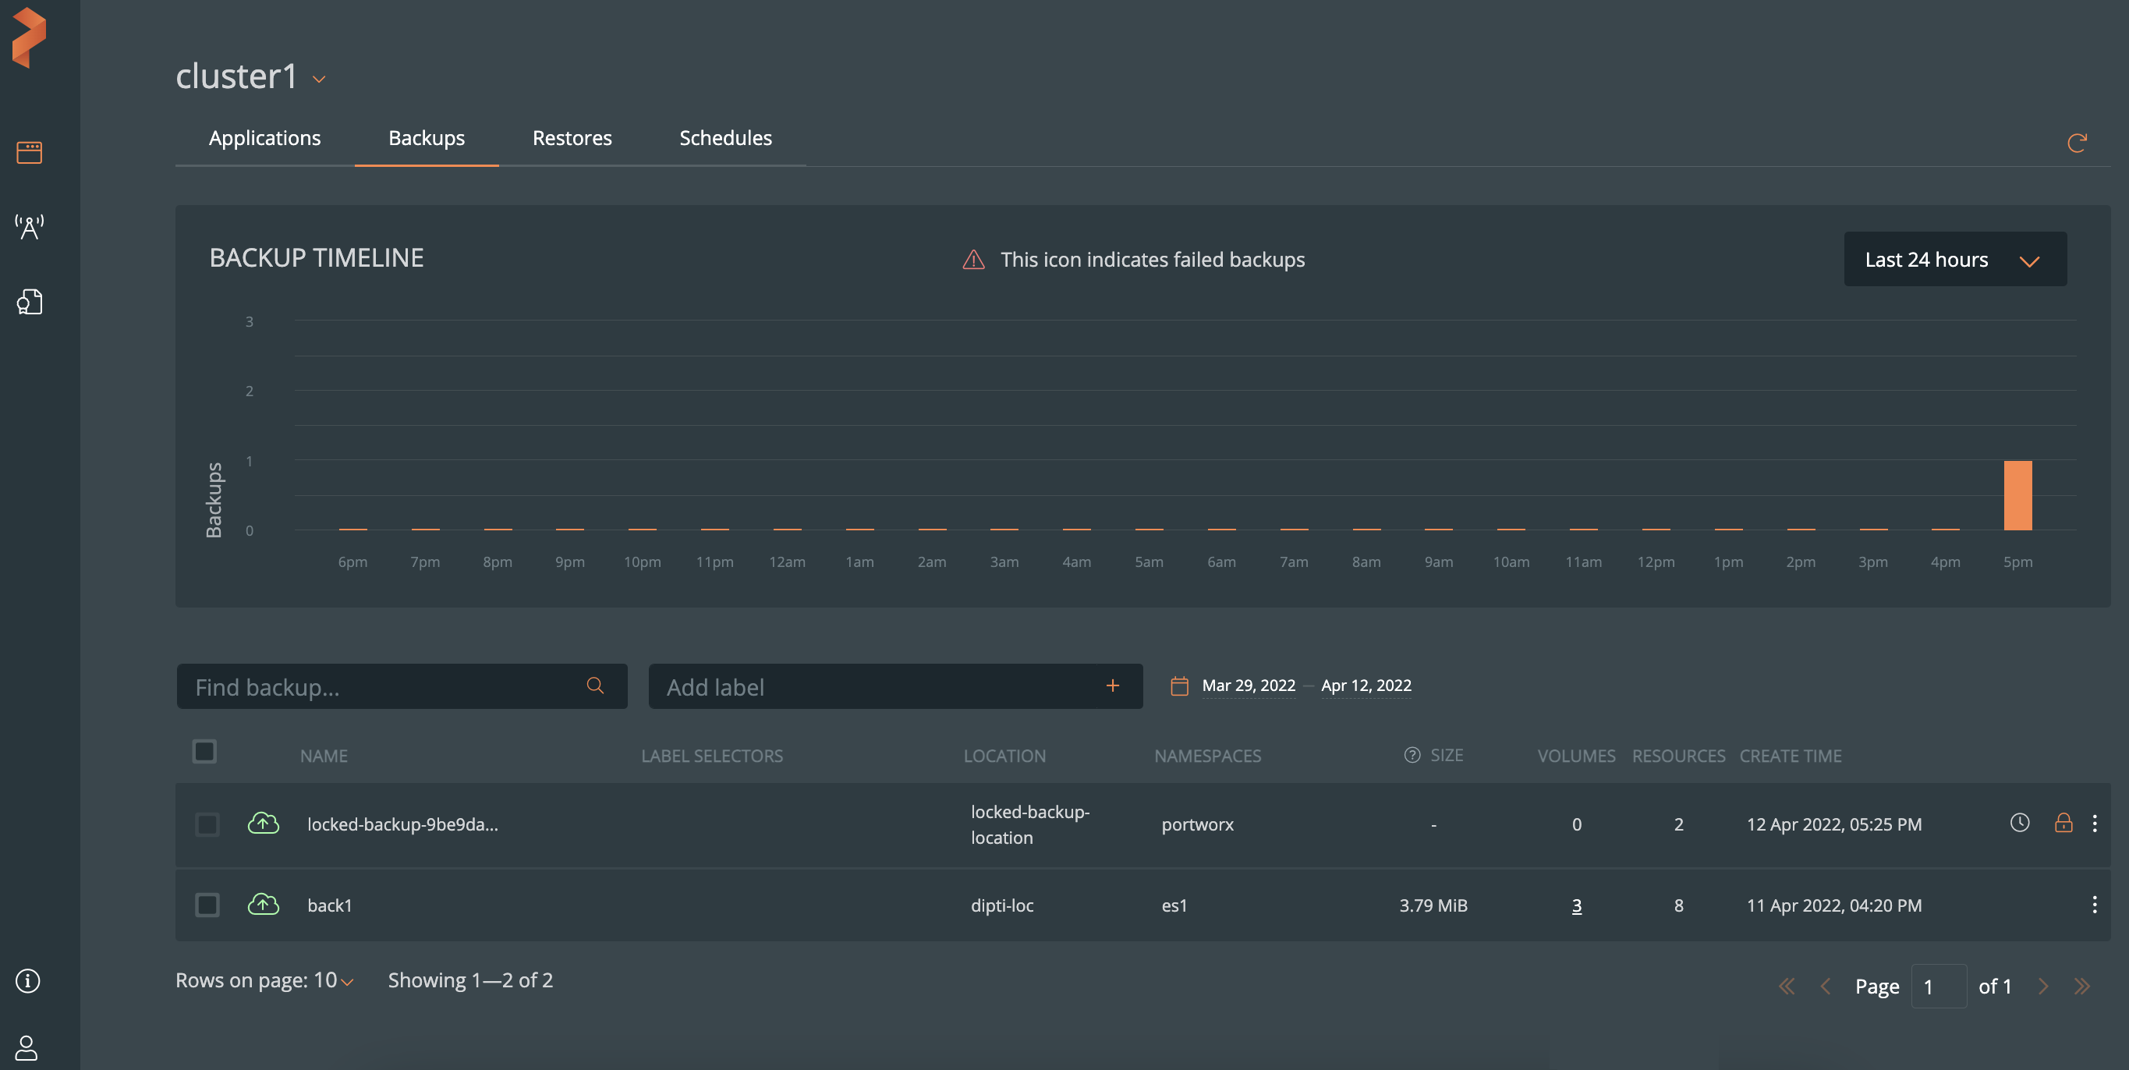Open the Last 24 hours dropdown

tap(1954, 260)
